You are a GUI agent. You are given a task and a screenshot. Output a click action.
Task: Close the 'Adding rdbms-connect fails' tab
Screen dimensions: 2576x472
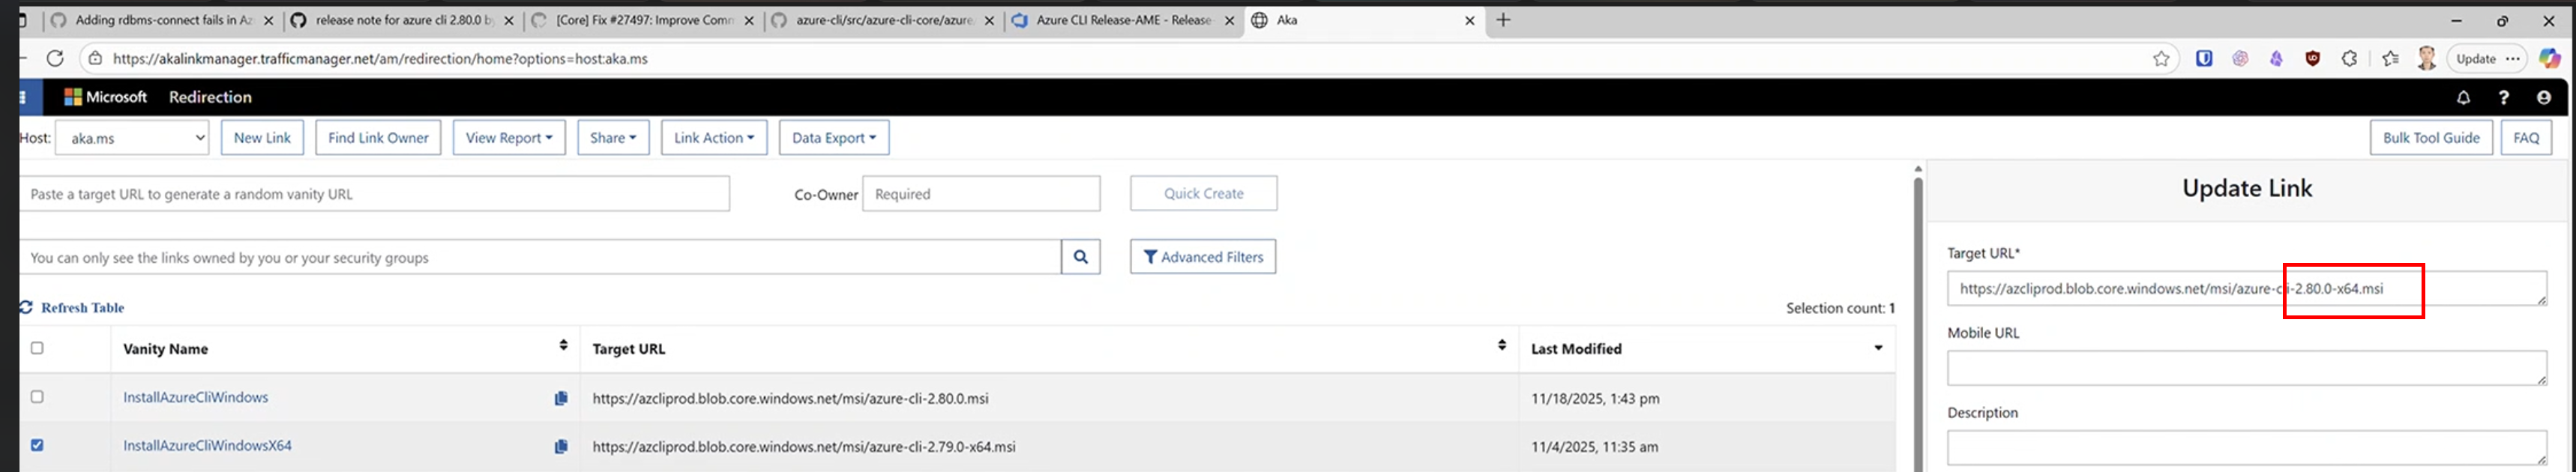click(x=268, y=20)
